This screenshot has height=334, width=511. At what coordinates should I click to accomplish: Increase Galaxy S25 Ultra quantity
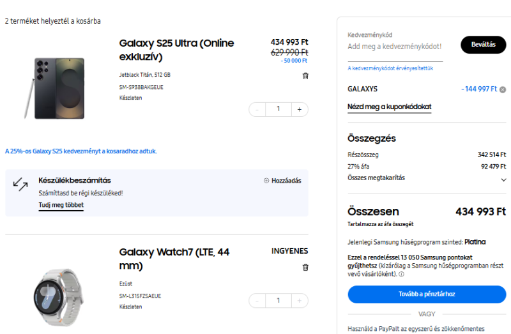click(300, 109)
